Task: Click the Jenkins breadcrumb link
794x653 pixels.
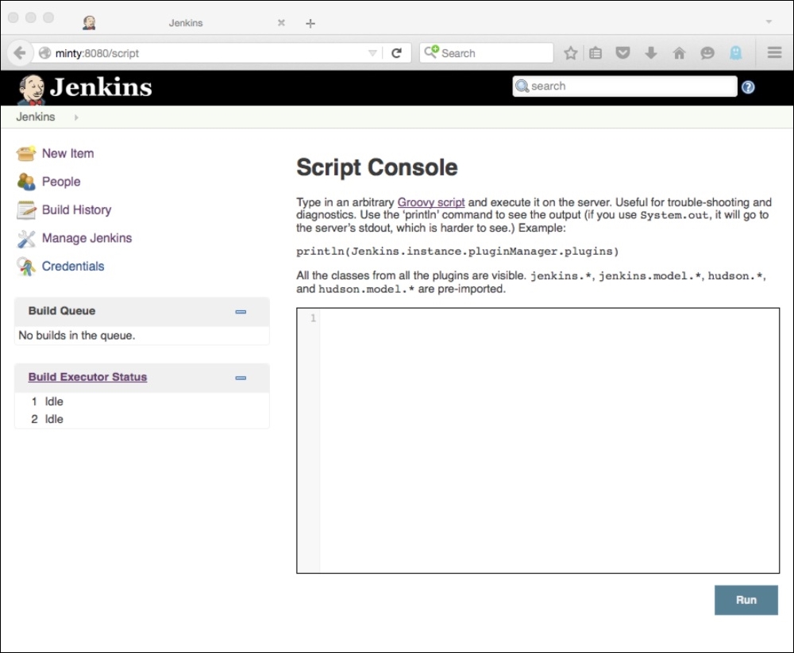Action: pyautogui.click(x=36, y=117)
